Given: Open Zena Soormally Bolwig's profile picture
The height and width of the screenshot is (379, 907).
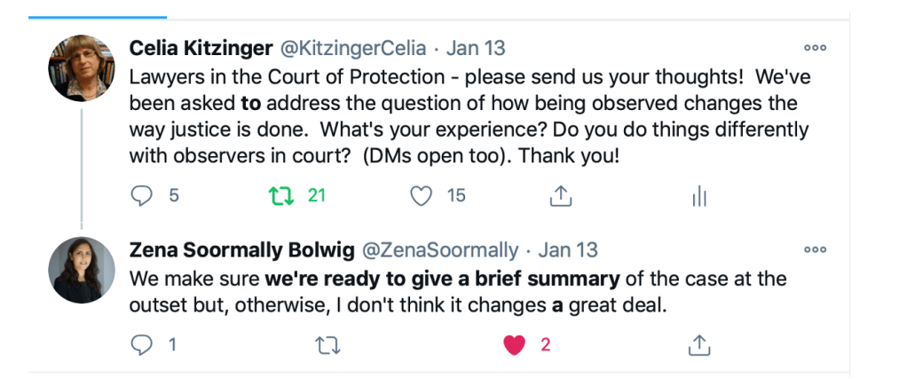Looking at the screenshot, I should tap(82, 270).
